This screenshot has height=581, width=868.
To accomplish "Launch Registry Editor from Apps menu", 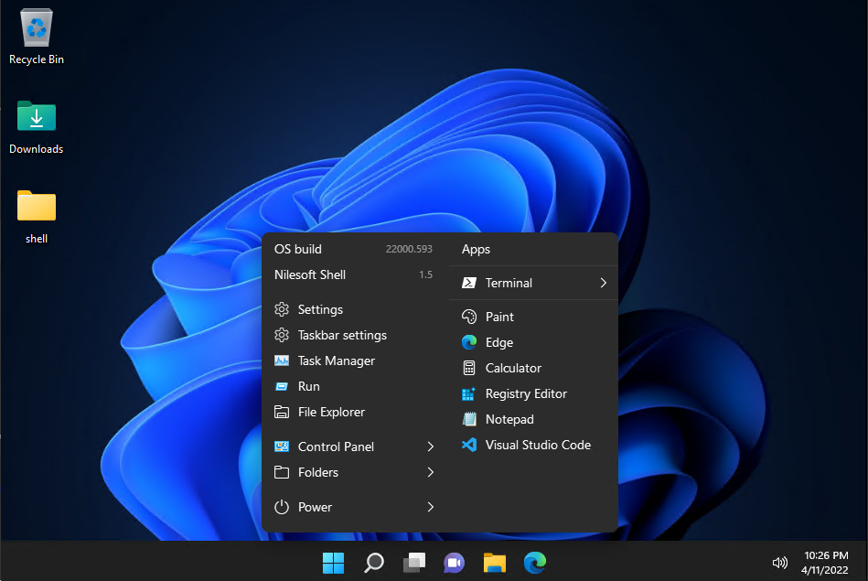I will 526,393.
